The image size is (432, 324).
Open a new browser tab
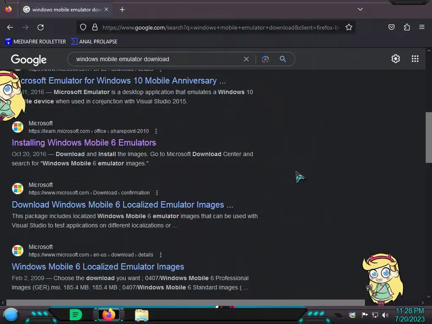[122, 10]
